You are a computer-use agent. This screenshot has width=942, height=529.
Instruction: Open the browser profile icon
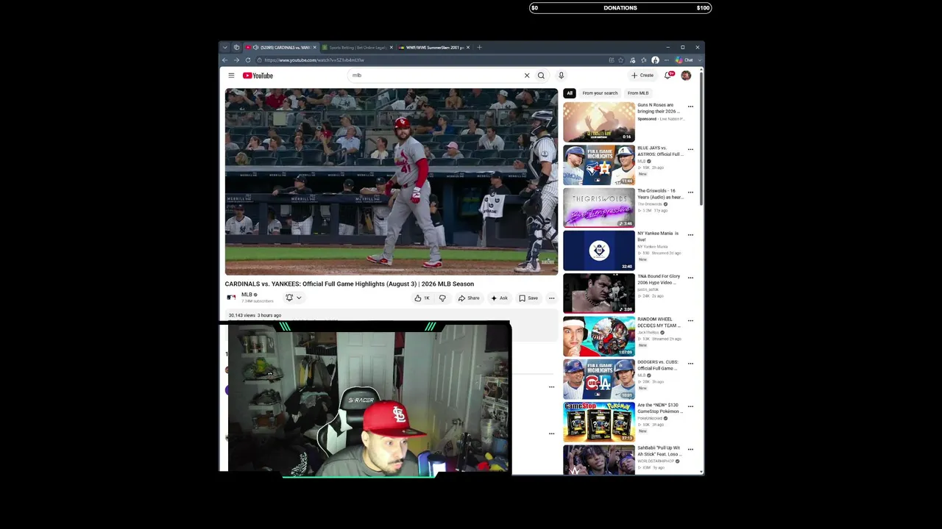pyautogui.click(x=655, y=60)
